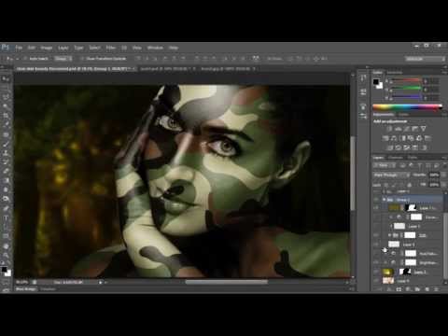This screenshot has height=336, width=448.
Task: Toggle visibility of first layer inside Group 1
Action: 376,208
